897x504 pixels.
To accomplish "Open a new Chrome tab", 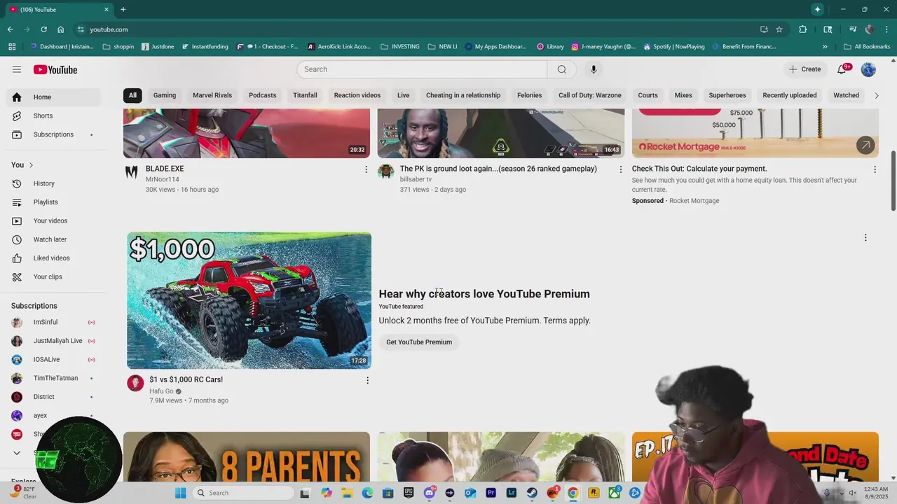I will point(123,9).
